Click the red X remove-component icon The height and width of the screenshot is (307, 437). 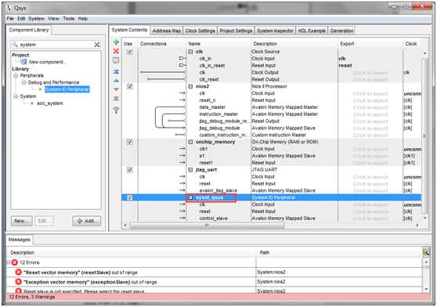tap(116, 51)
